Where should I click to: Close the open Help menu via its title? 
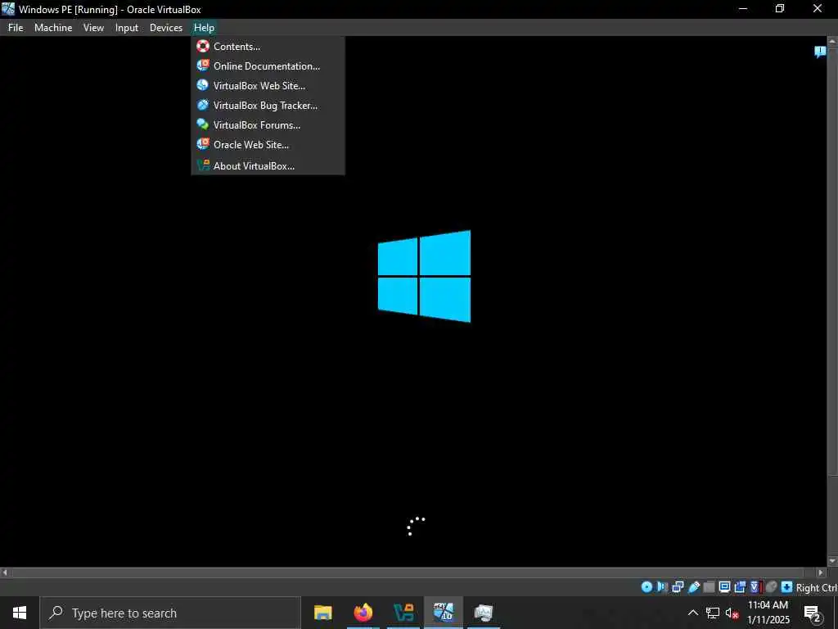[x=204, y=28]
